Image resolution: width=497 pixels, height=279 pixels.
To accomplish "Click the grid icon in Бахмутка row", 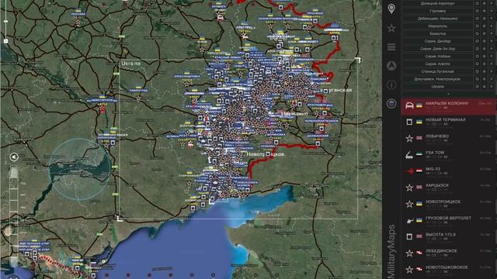I will pyautogui.click(x=485, y=33).
